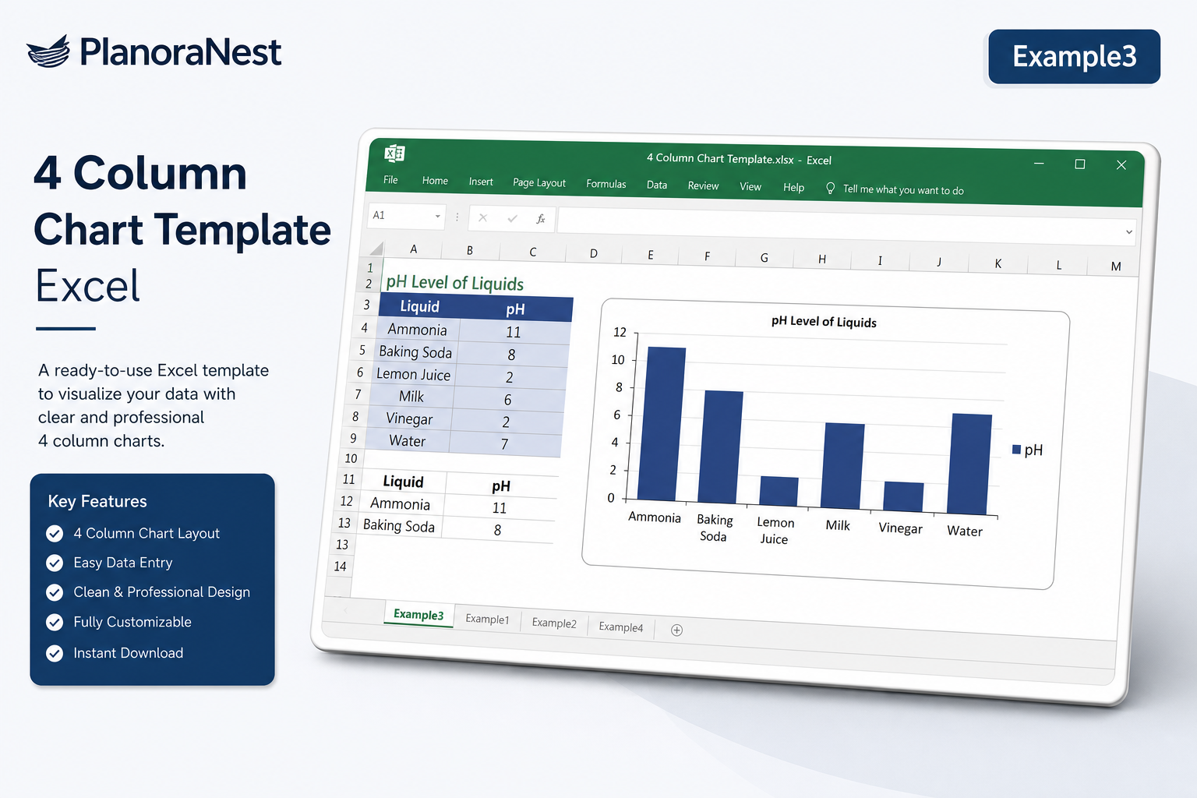1197x798 pixels.
Task: Select the Example3 sheet tab
Action: 418,614
